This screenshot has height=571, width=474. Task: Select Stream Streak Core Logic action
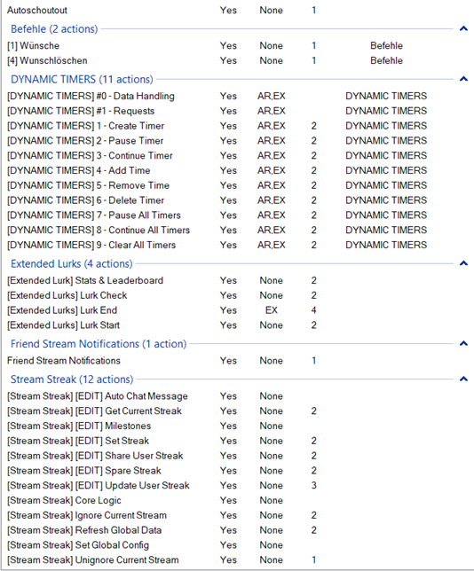point(237,500)
